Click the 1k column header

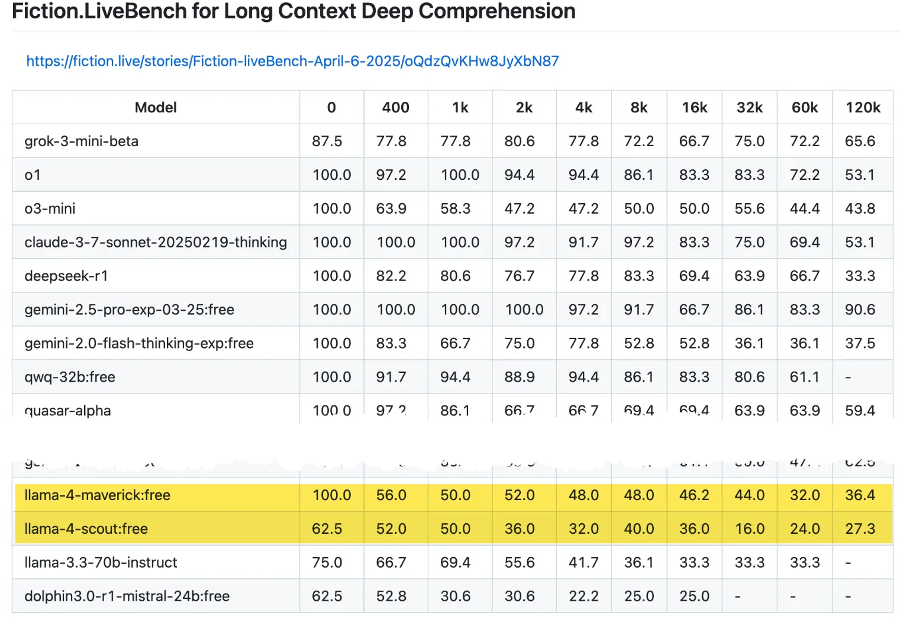pos(460,107)
